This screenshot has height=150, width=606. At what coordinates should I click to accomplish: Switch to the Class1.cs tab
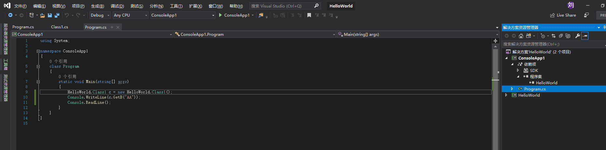pos(60,27)
